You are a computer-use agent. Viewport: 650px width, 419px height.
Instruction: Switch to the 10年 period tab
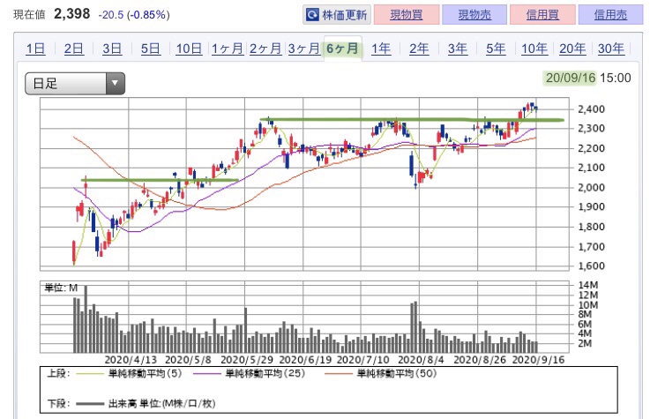pos(534,49)
